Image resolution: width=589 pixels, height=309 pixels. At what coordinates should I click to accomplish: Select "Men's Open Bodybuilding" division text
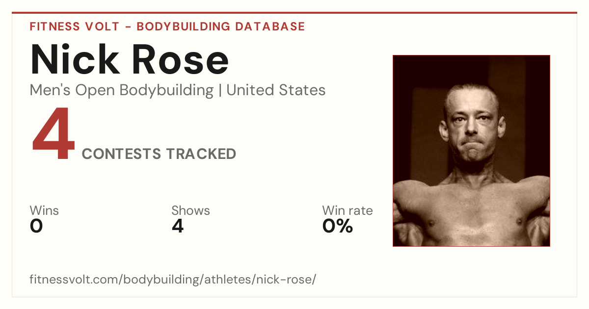[x=122, y=90]
